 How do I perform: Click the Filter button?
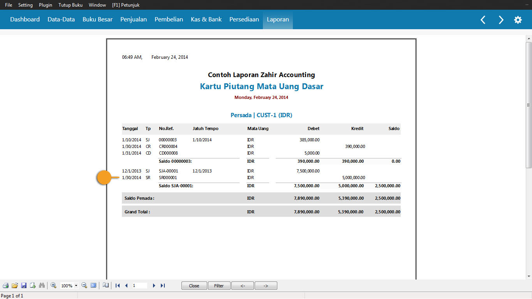coord(219,286)
